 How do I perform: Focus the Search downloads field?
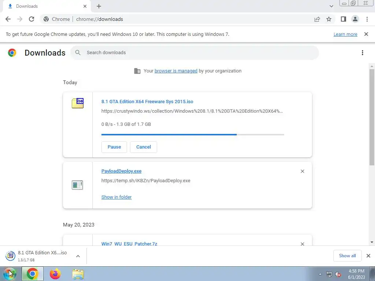point(194,53)
